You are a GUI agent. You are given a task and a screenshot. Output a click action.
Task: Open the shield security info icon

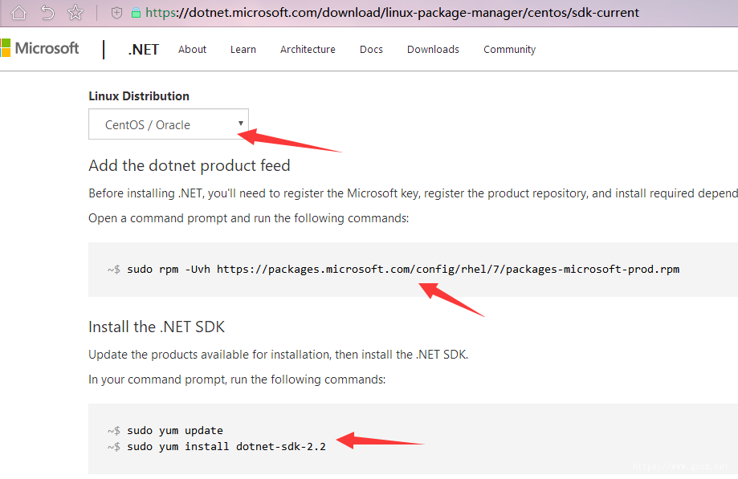[116, 13]
